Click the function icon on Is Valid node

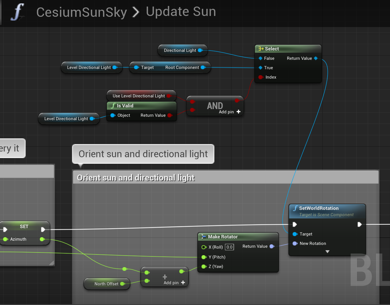point(113,106)
